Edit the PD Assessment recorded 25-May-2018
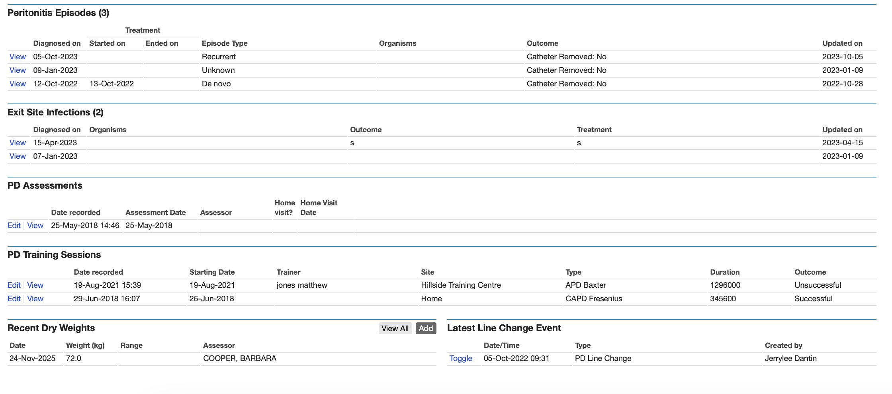Viewport: 892px width, 394px height. pos(14,225)
